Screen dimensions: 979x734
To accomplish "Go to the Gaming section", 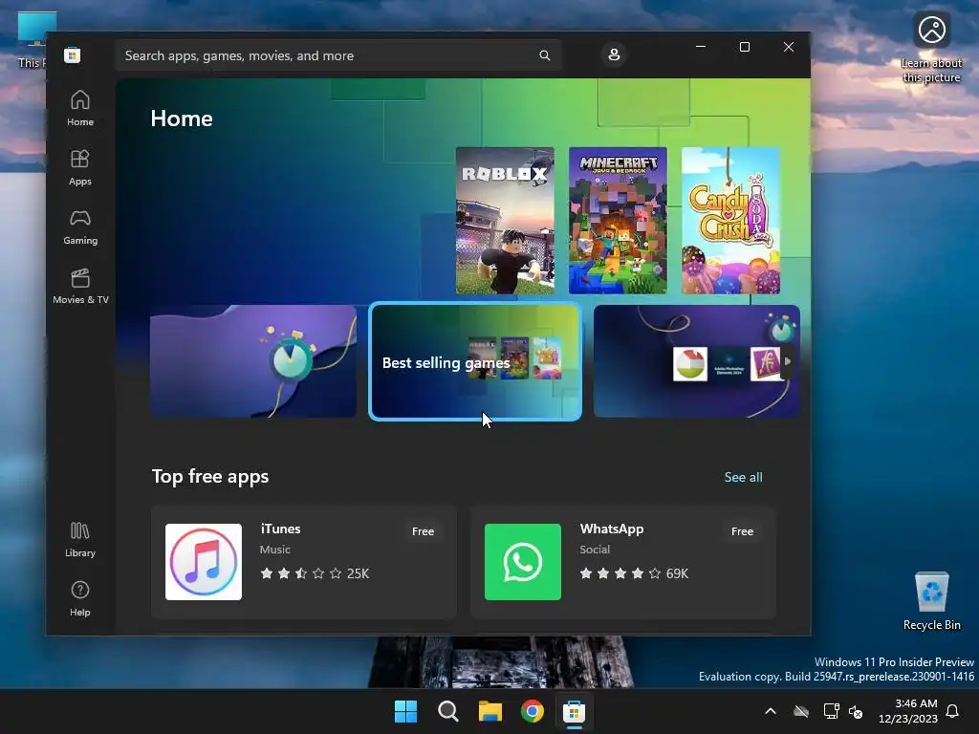I will (x=80, y=227).
